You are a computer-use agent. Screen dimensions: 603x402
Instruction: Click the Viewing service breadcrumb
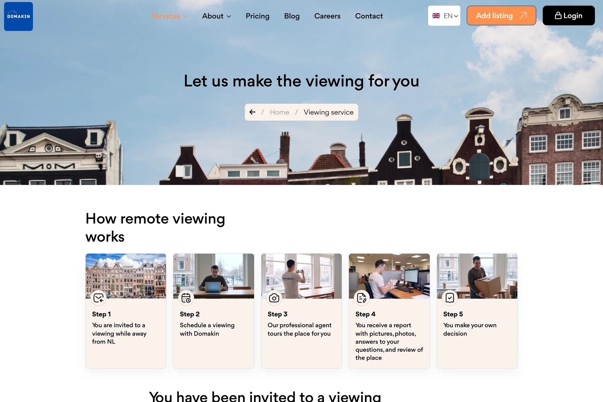coord(329,112)
